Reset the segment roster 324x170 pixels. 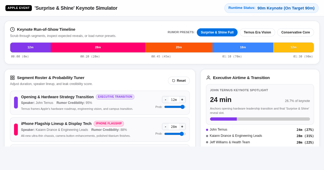pos(179,81)
